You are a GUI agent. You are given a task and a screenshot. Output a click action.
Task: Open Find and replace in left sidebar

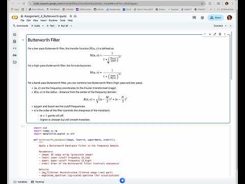[15, 41]
